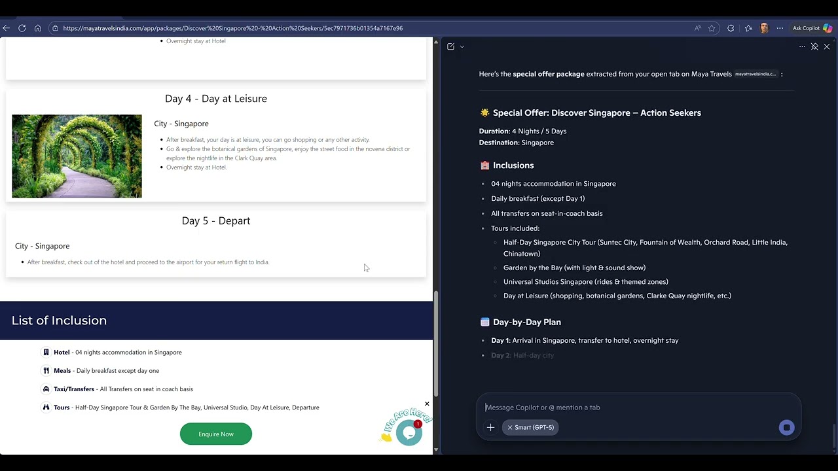
Task: Click 'Destination: Singapore' text
Action: [x=516, y=142]
